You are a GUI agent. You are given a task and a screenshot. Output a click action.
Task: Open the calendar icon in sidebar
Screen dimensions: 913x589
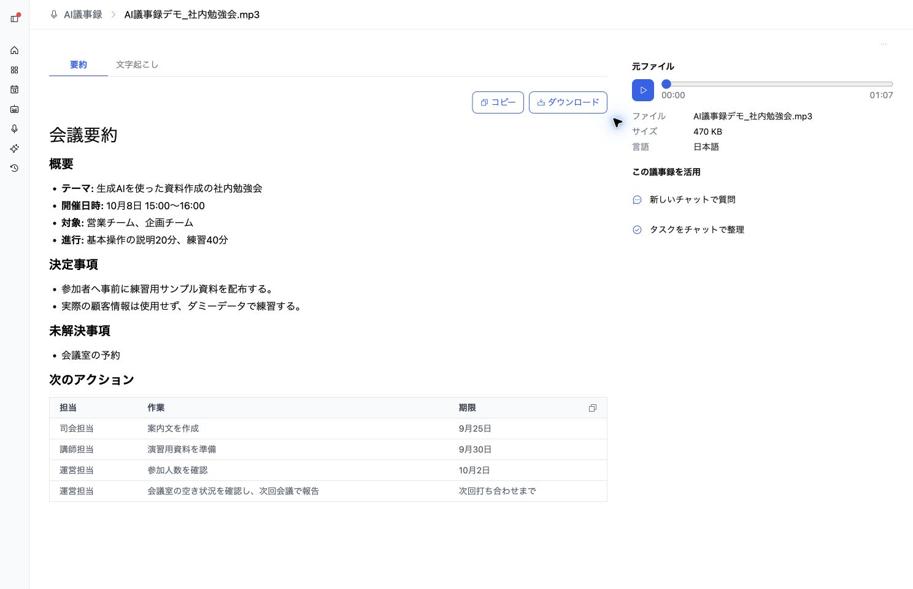pos(15,90)
